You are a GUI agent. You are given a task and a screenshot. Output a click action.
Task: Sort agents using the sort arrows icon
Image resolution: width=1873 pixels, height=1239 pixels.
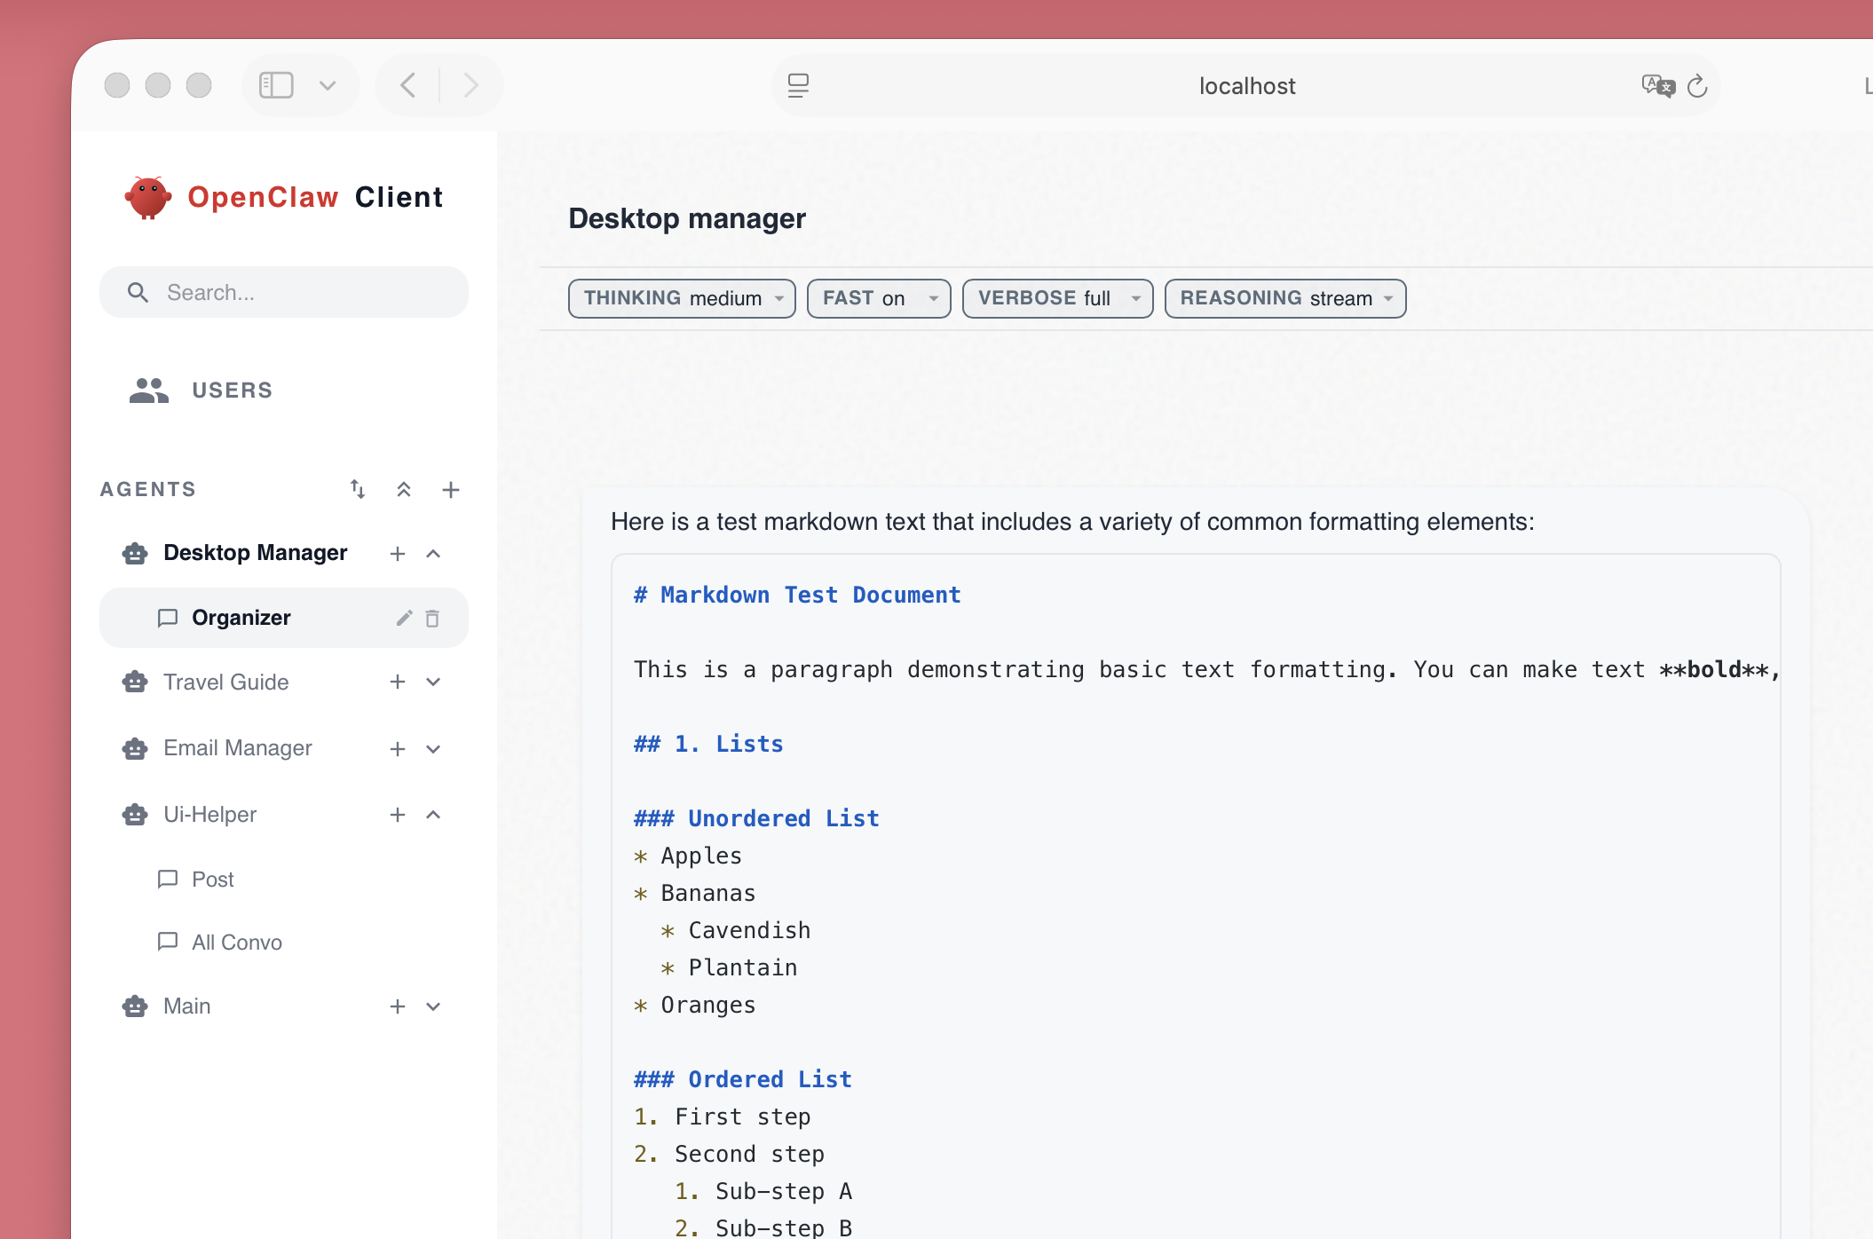click(357, 489)
